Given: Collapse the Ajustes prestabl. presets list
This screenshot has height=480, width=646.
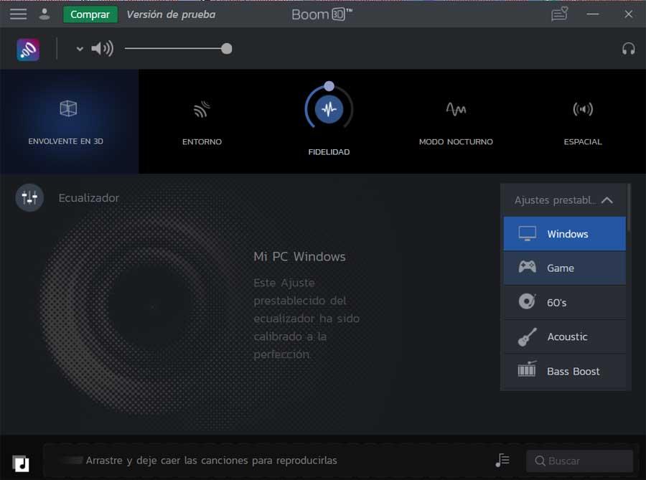Looking at the screenshot, I should [607, 200].
